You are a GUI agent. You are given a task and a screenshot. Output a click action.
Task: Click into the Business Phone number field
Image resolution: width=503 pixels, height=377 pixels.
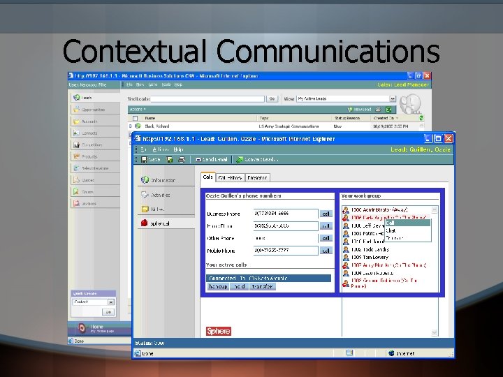coord(286,214)
